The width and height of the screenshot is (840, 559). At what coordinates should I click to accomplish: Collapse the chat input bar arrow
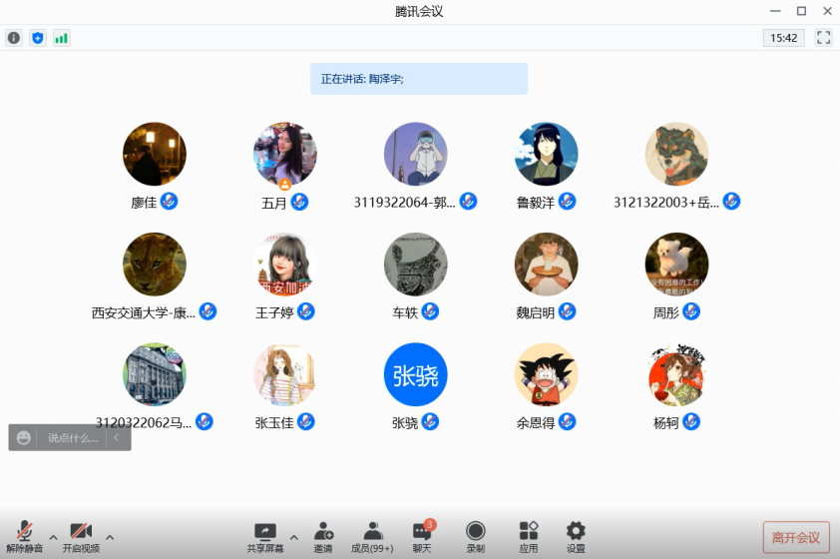pyautogui.click(x=117, y=438)
